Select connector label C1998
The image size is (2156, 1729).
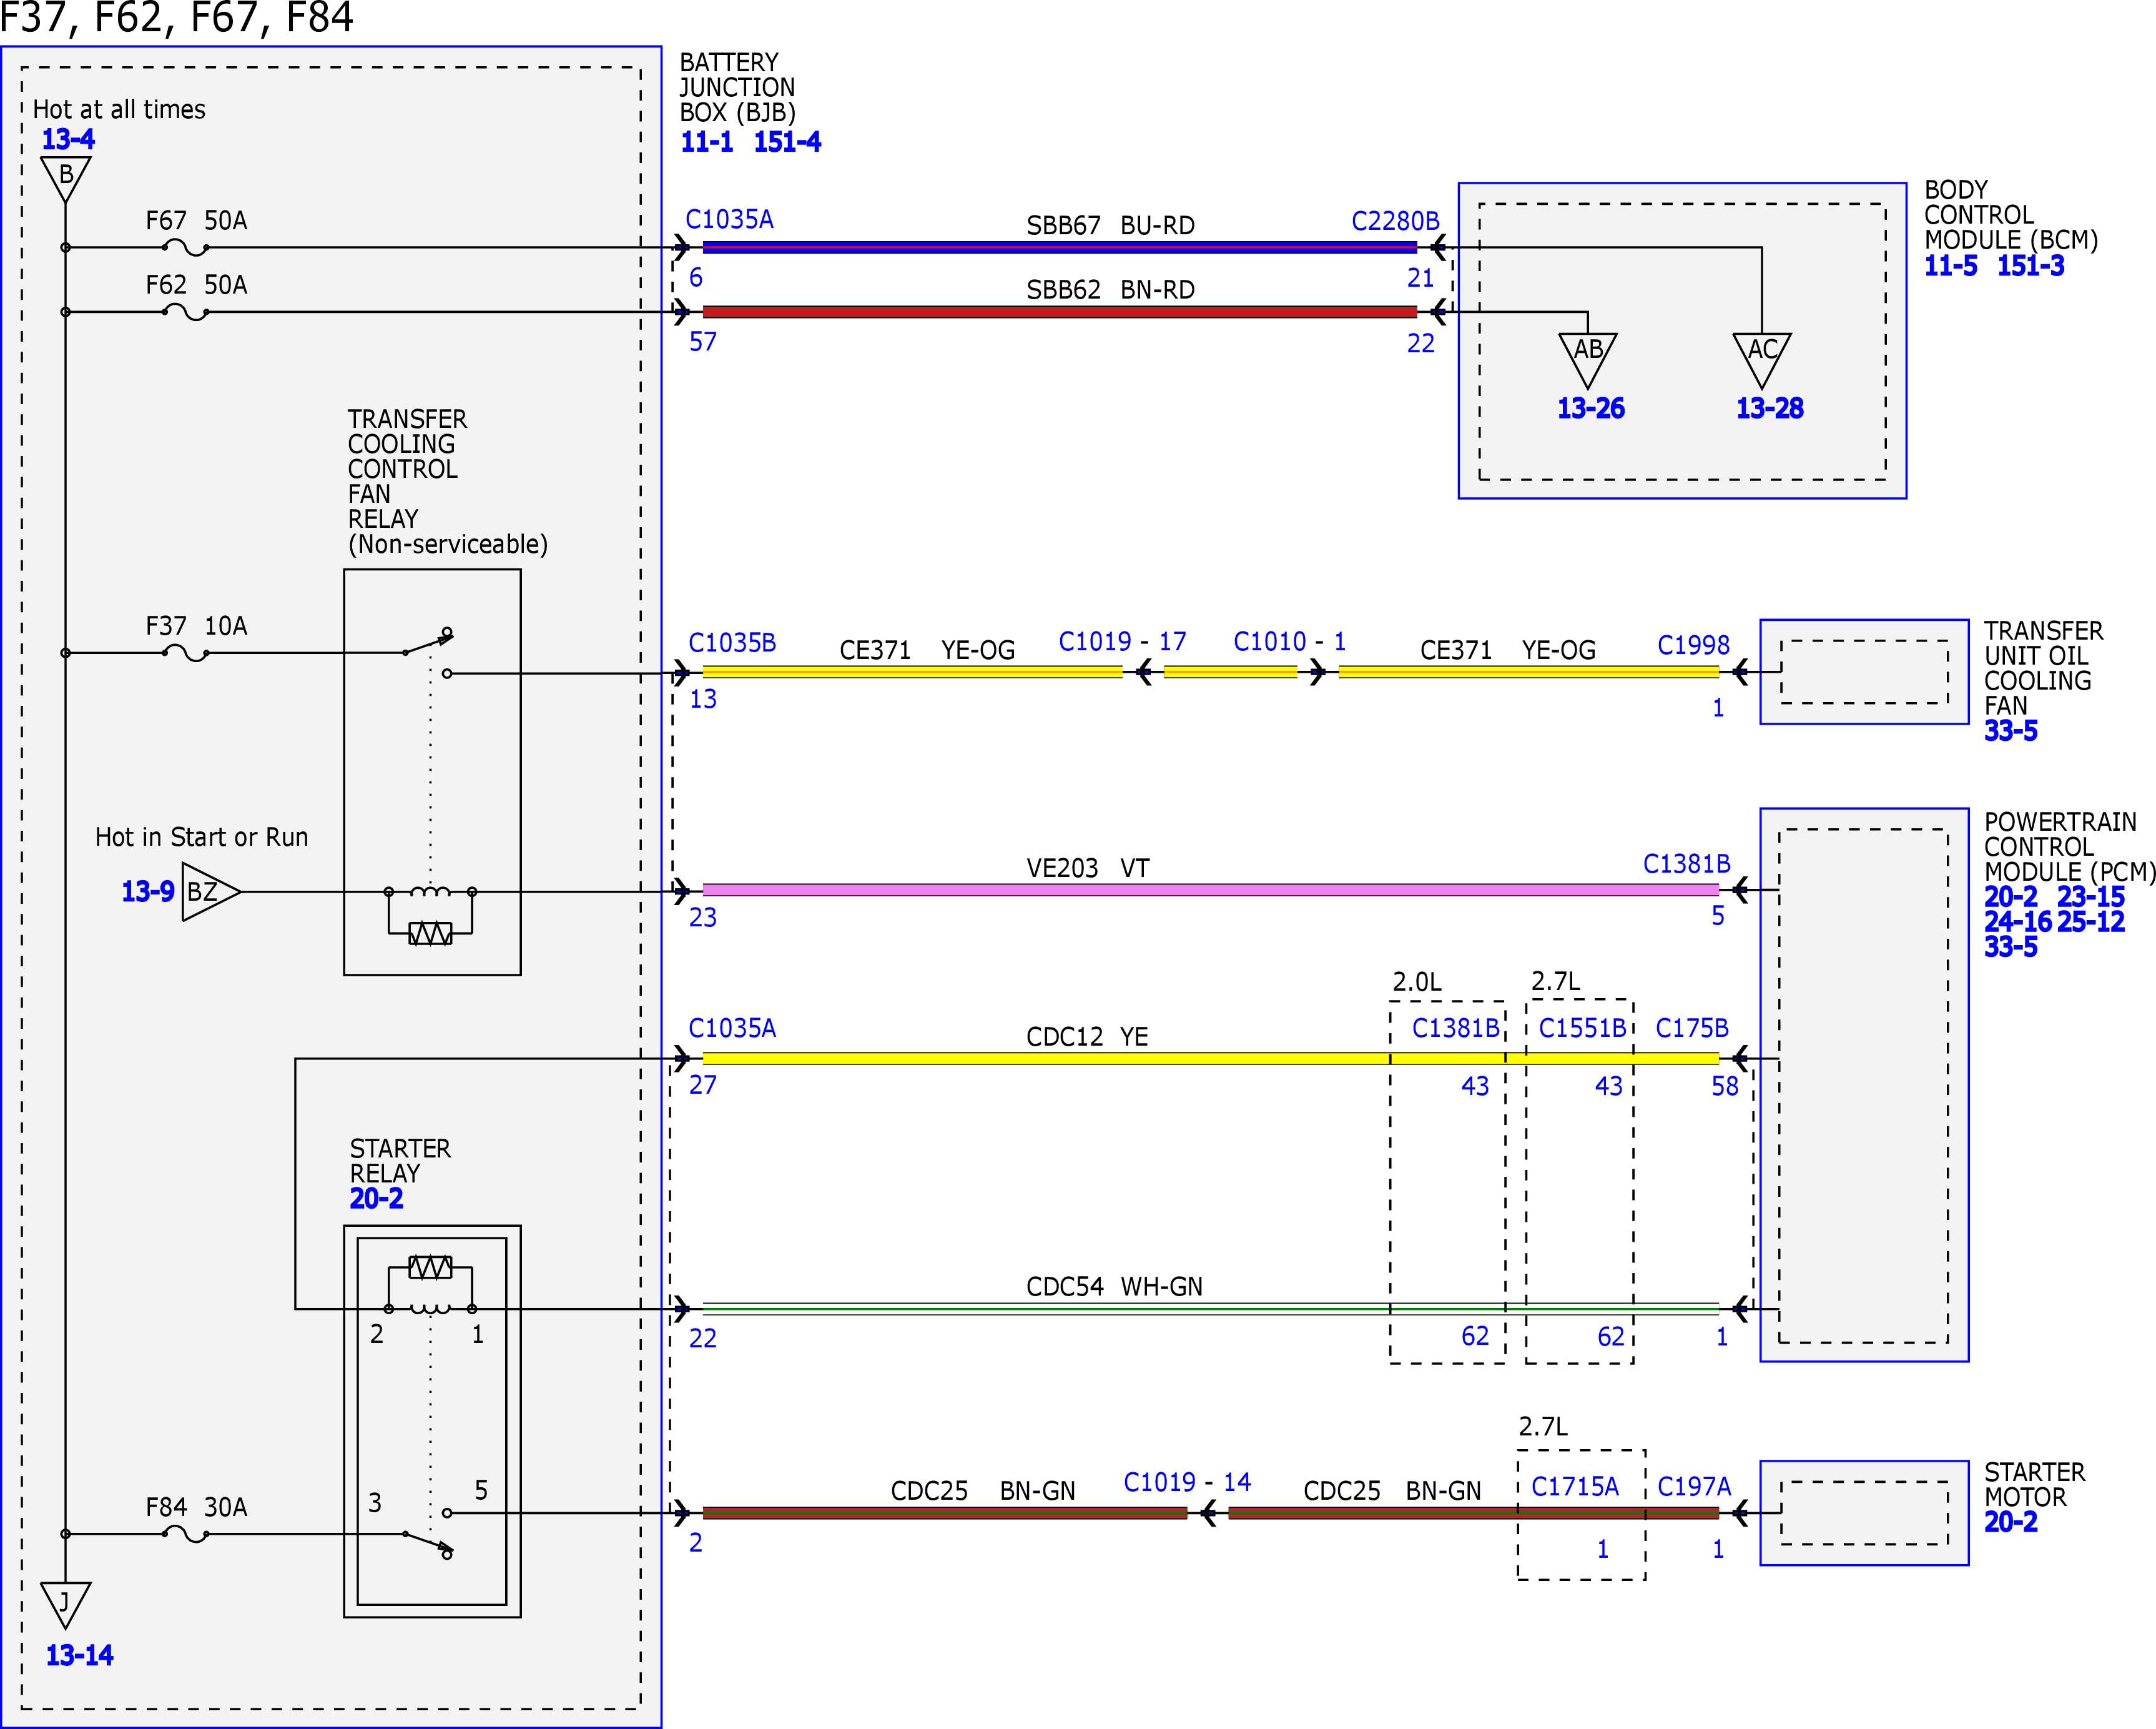point(1693,645)
